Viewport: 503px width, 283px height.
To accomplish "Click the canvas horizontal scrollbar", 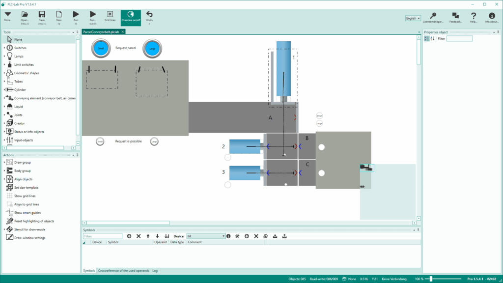I will (128, 223).
